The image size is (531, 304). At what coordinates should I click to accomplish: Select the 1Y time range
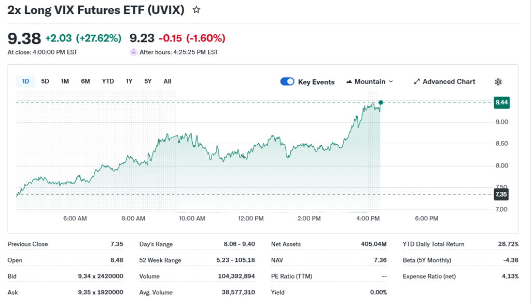(129, 81)
